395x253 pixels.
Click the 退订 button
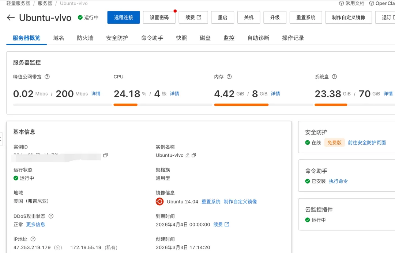(x=386, y=17)
